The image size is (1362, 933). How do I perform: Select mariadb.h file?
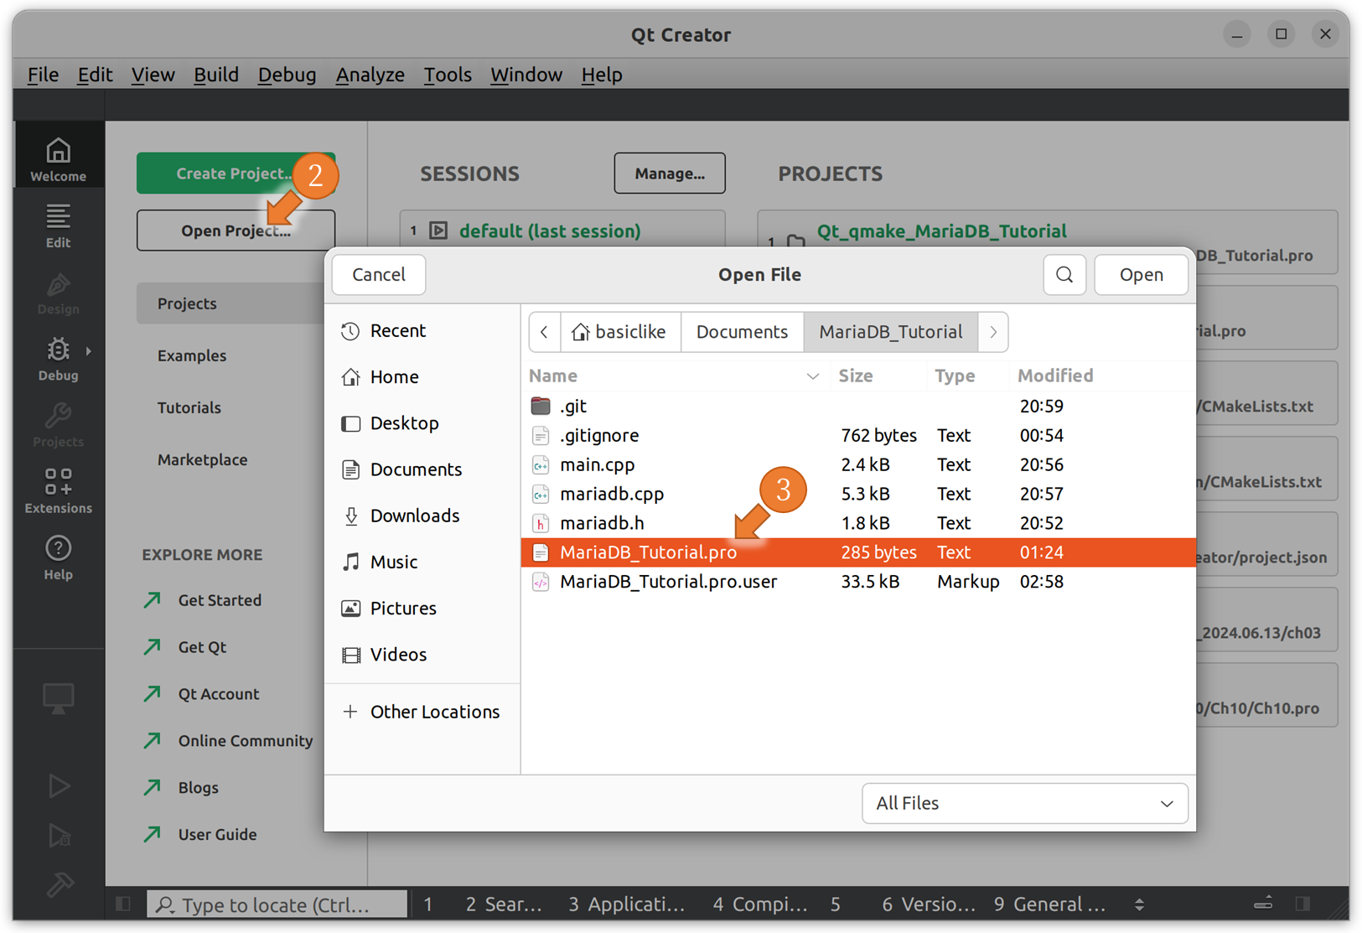pyautogui.click(x=858, y=523)
